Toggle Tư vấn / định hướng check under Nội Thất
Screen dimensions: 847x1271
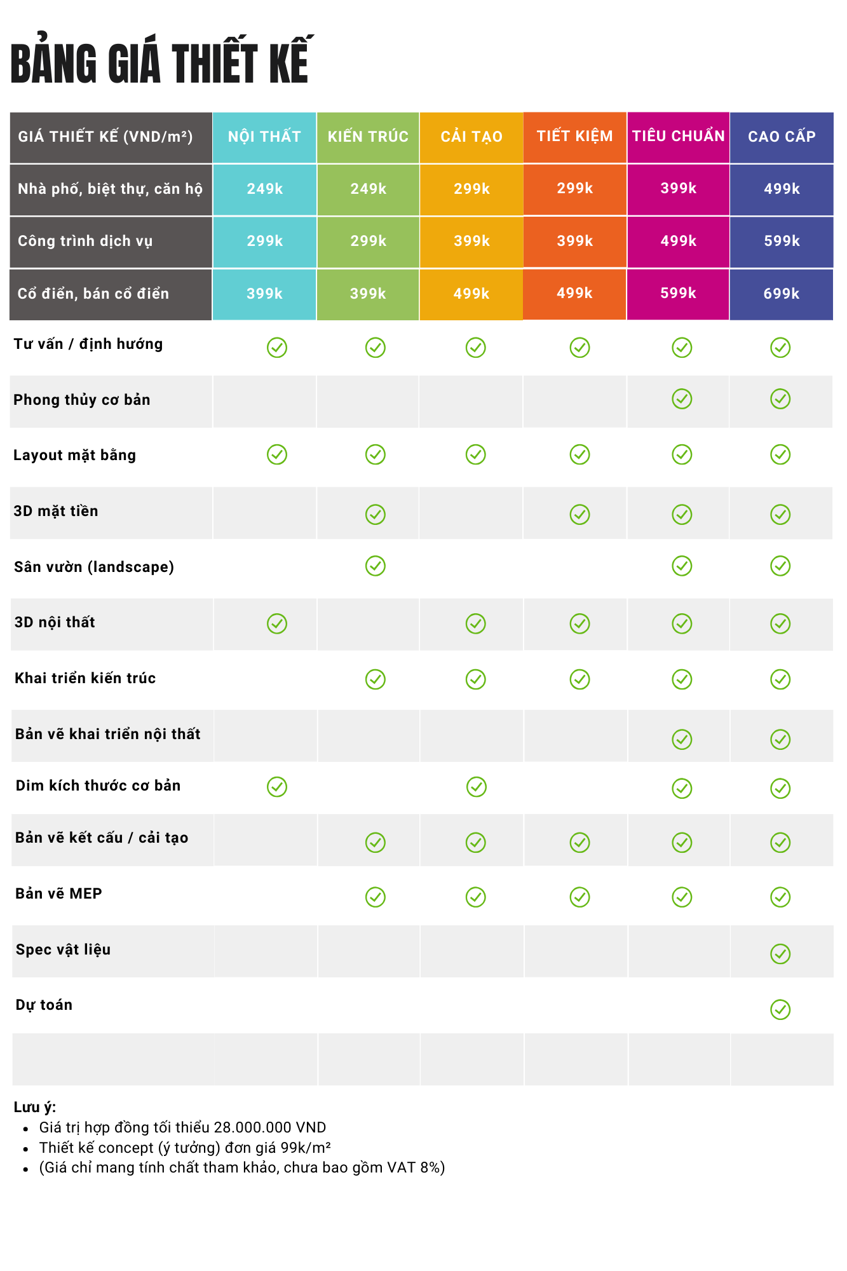(x=277, y=348)
